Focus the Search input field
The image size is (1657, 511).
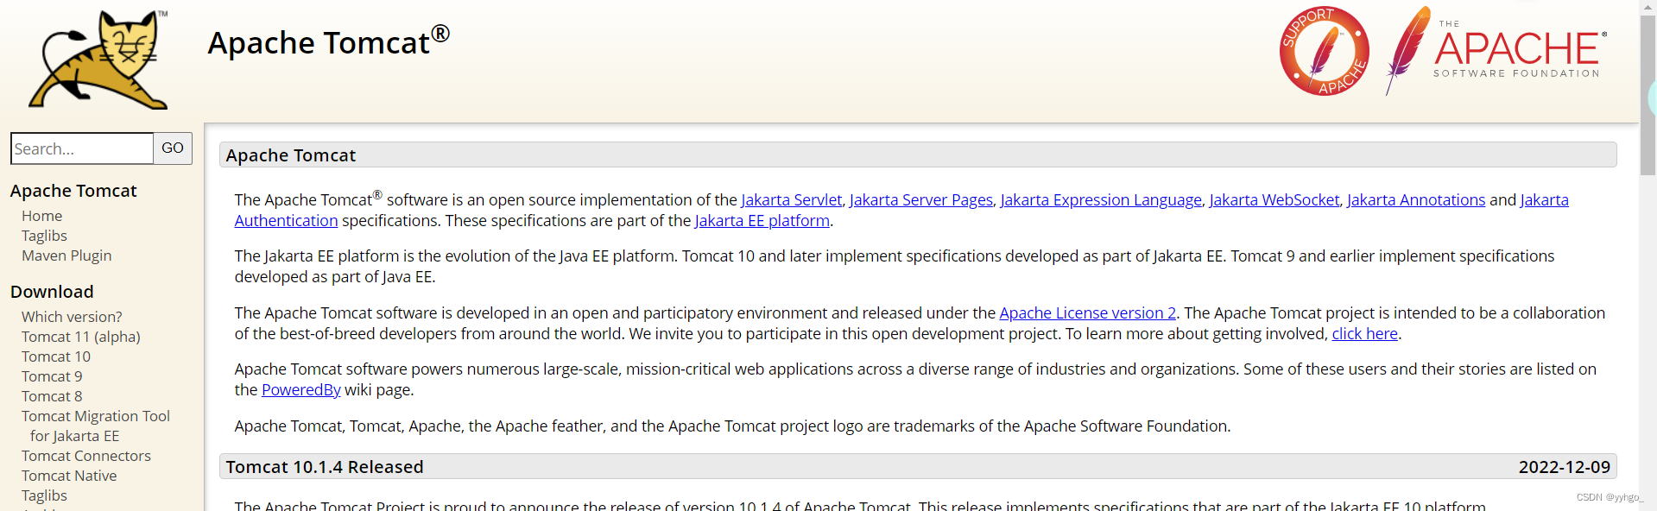(x=82, y=148)
